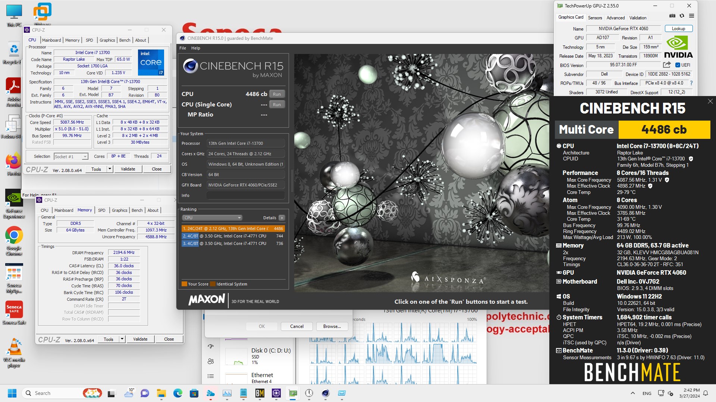Click the Details arrow in Cinebench Ranking
Image resolution: width=716 pixels, height=402 pixels.
click(282, 218)
